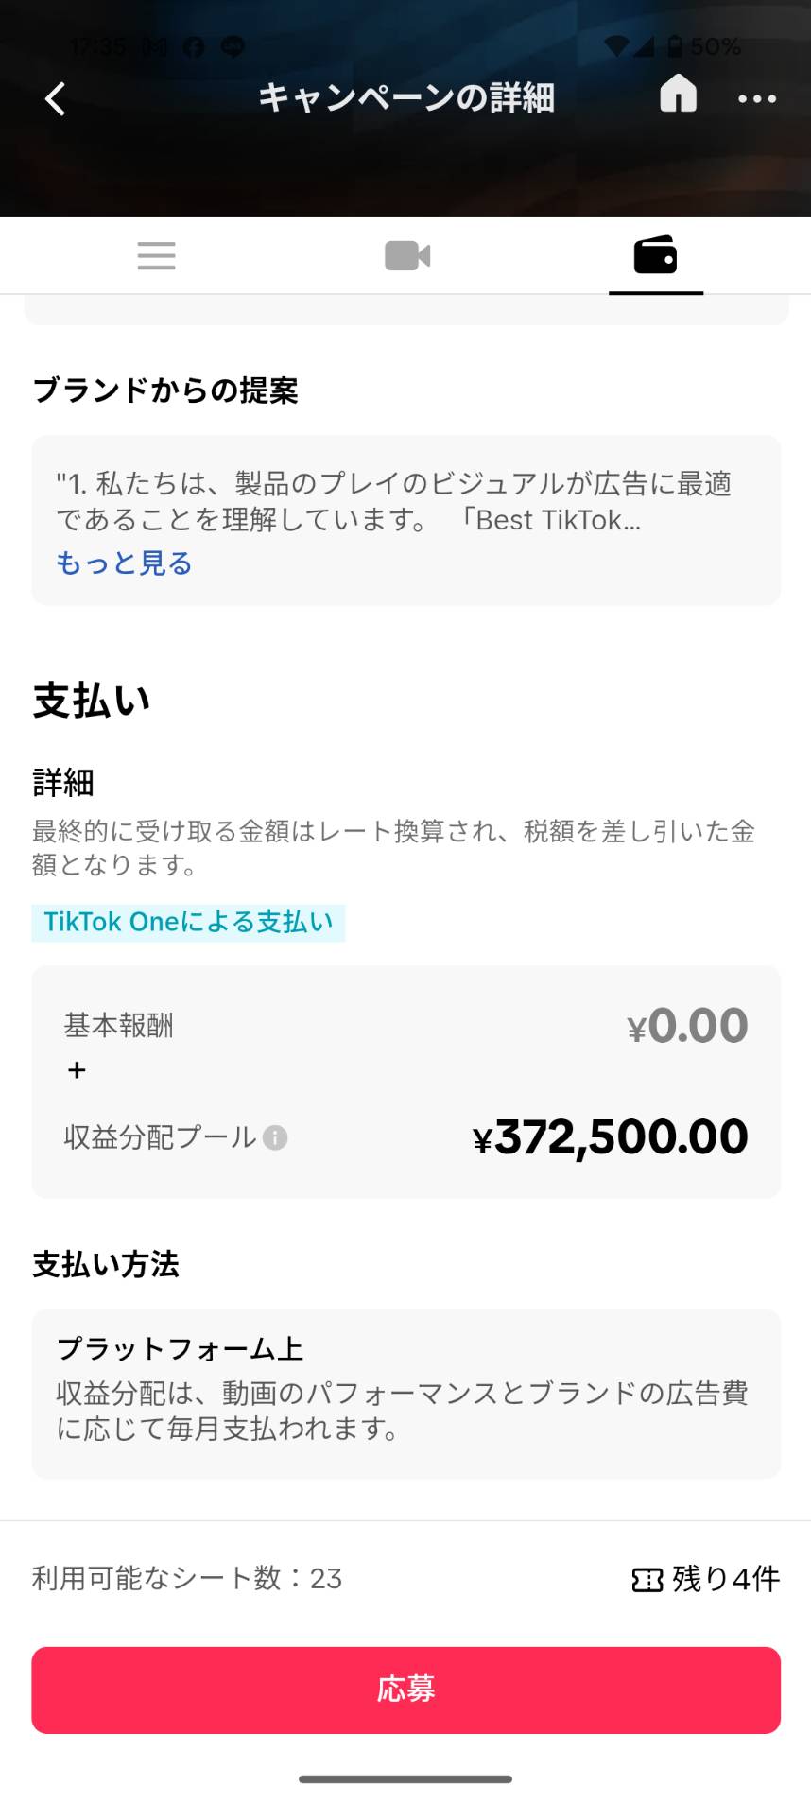The image size is (811, 1803).
Task: Tap the Wi-Fi icon in status bar
Action: pyautogui.click(x=617, y=46)
